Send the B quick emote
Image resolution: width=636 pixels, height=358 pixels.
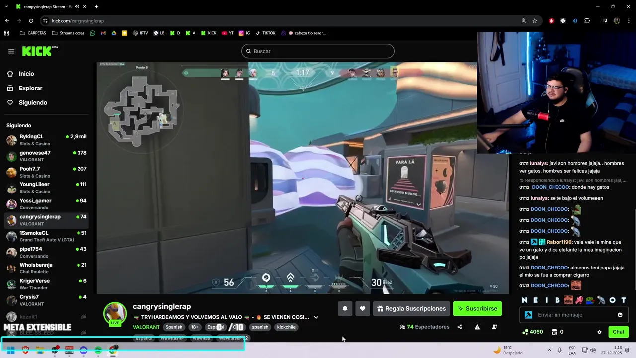point(557,300)
